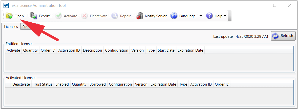Click the Trust Status column header
The image size is (298, 109).
(x=43, y=84)
